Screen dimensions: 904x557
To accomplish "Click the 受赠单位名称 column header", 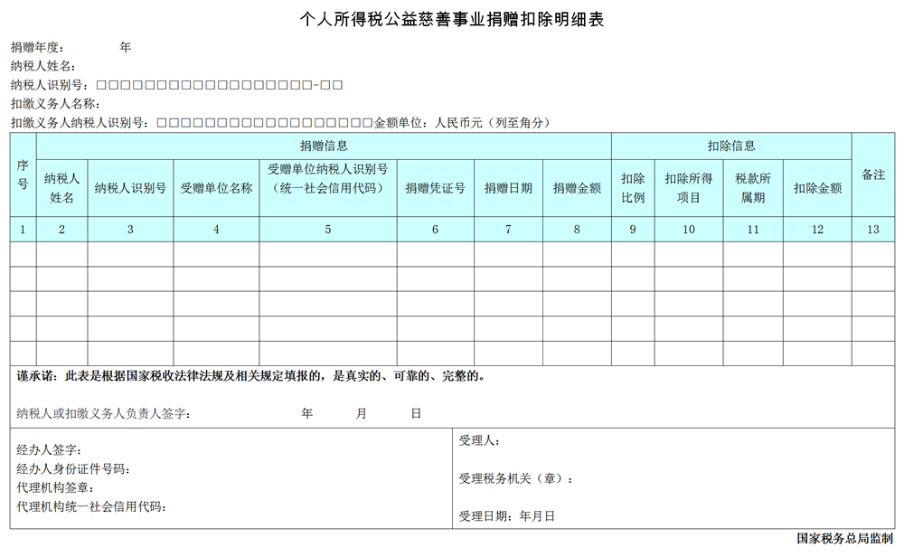I will (x=216, y=188).
